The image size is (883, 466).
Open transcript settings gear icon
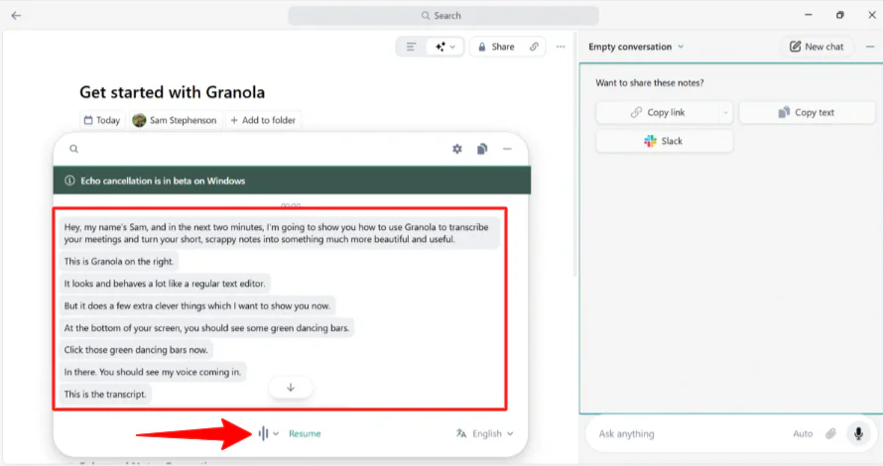(457, 149)
